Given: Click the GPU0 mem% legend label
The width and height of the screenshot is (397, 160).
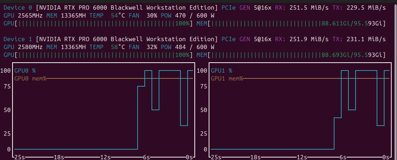Looking at the screenshot, I should (30, 78).
